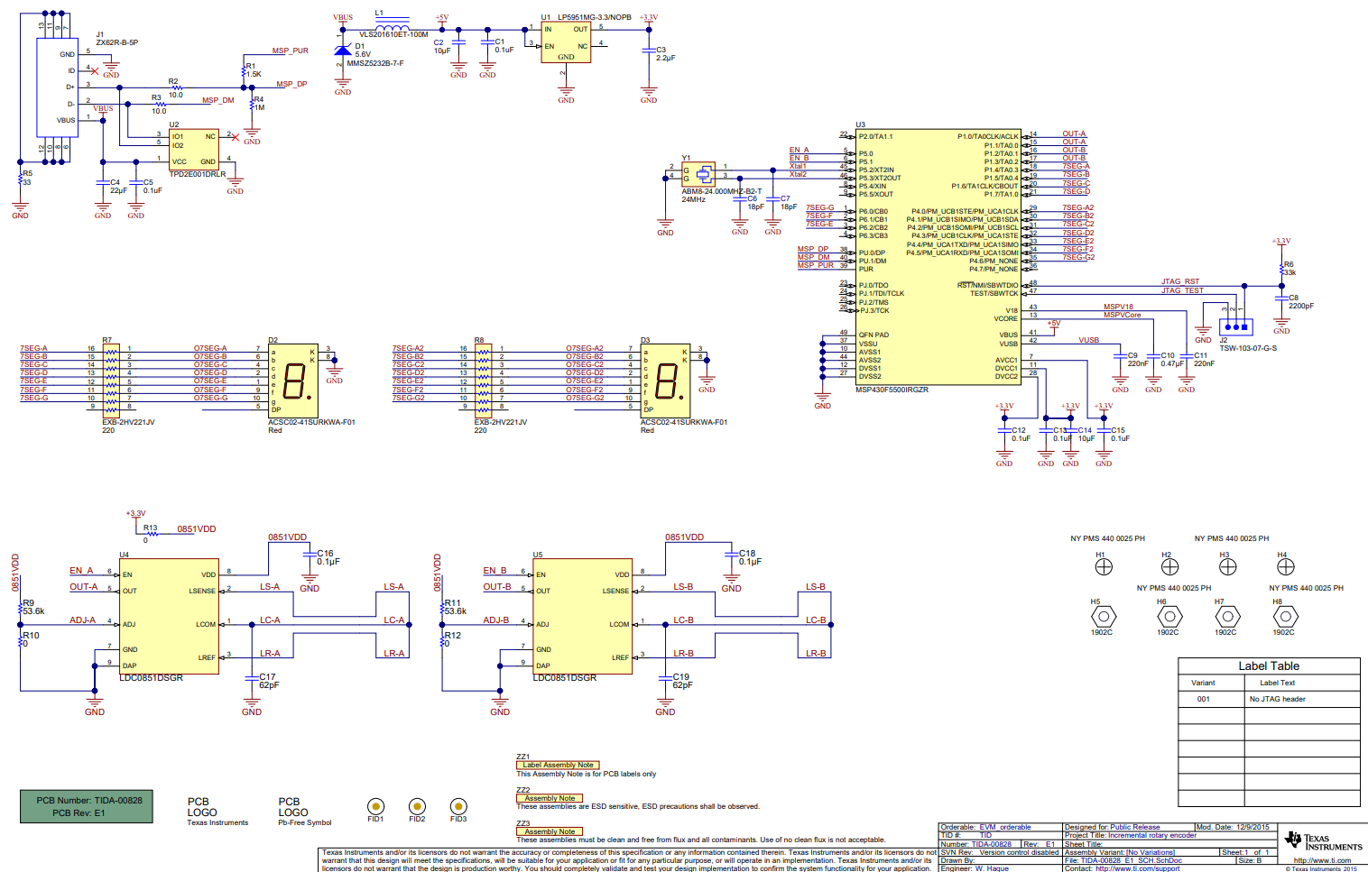The image size is (1368, 872).
Task: Click the U4 LDC0851DSGR component body
Action: [169, 615]
